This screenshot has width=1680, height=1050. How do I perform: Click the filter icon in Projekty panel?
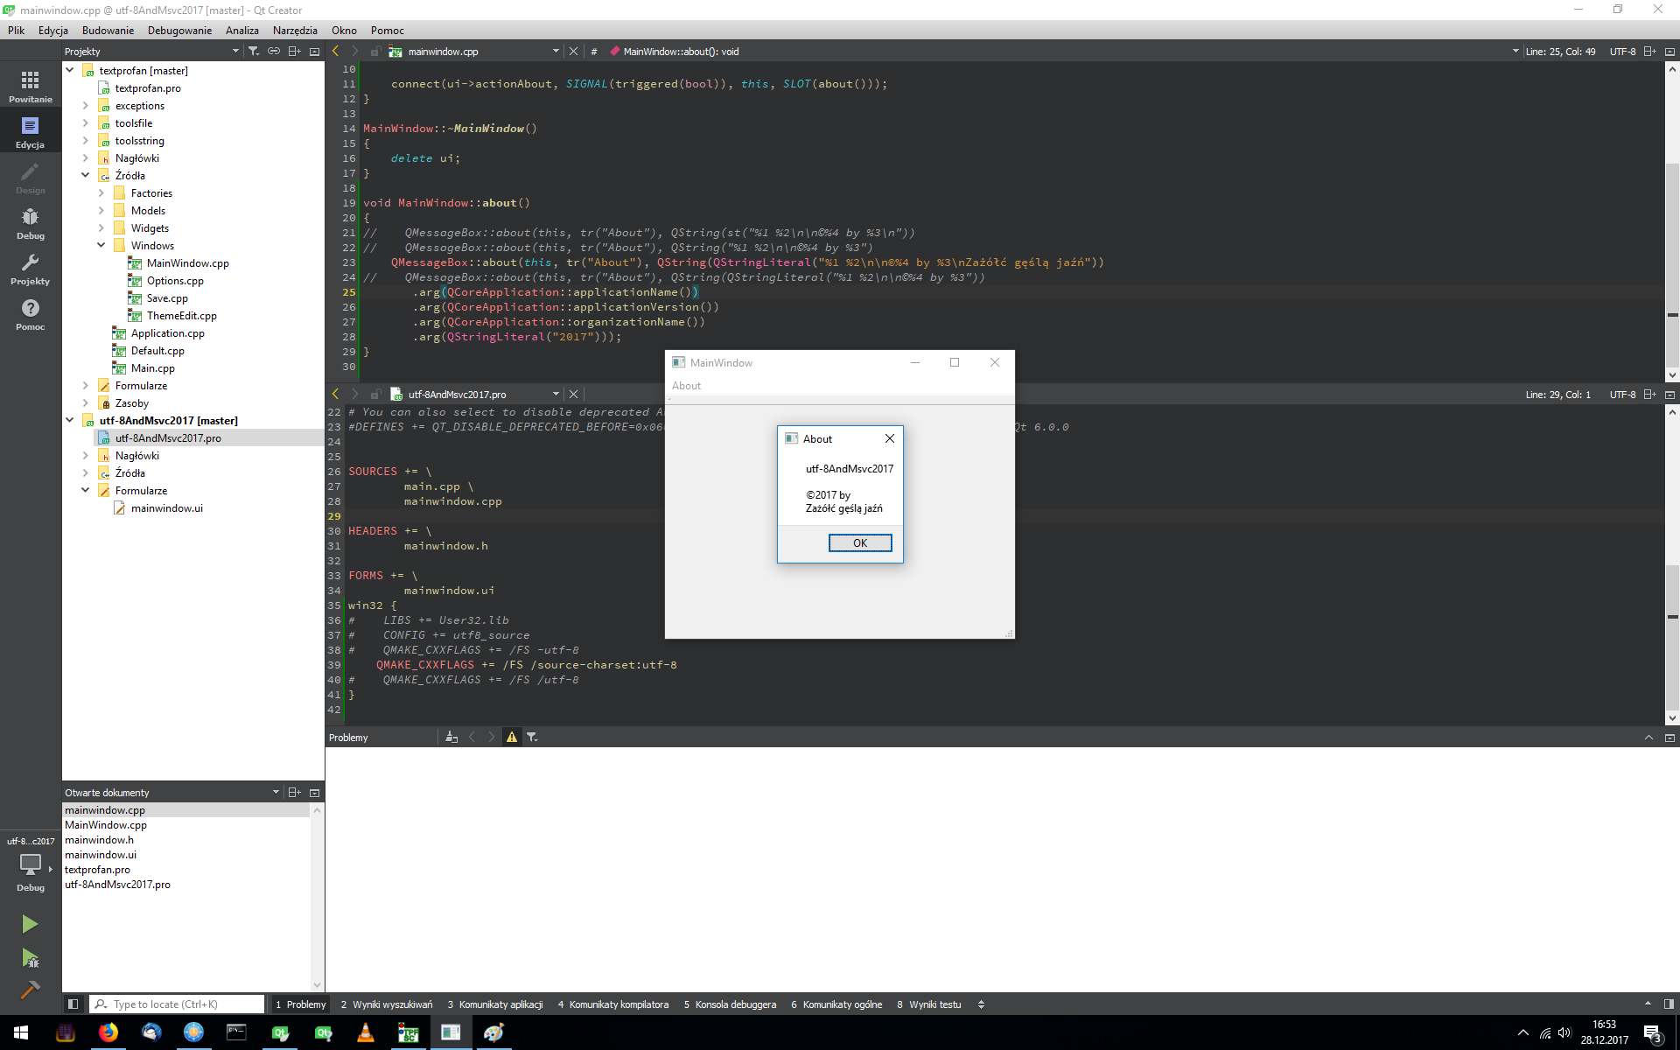tap(254, 52)
